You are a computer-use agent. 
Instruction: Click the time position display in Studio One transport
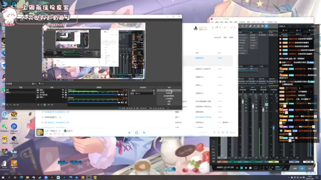(225, 167)
